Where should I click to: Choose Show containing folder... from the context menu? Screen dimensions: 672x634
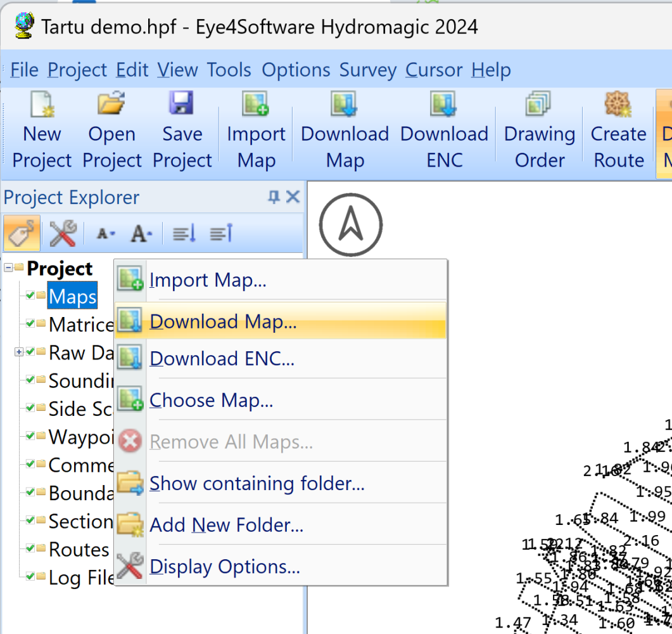pyautogui.click(x=281, y=483)
